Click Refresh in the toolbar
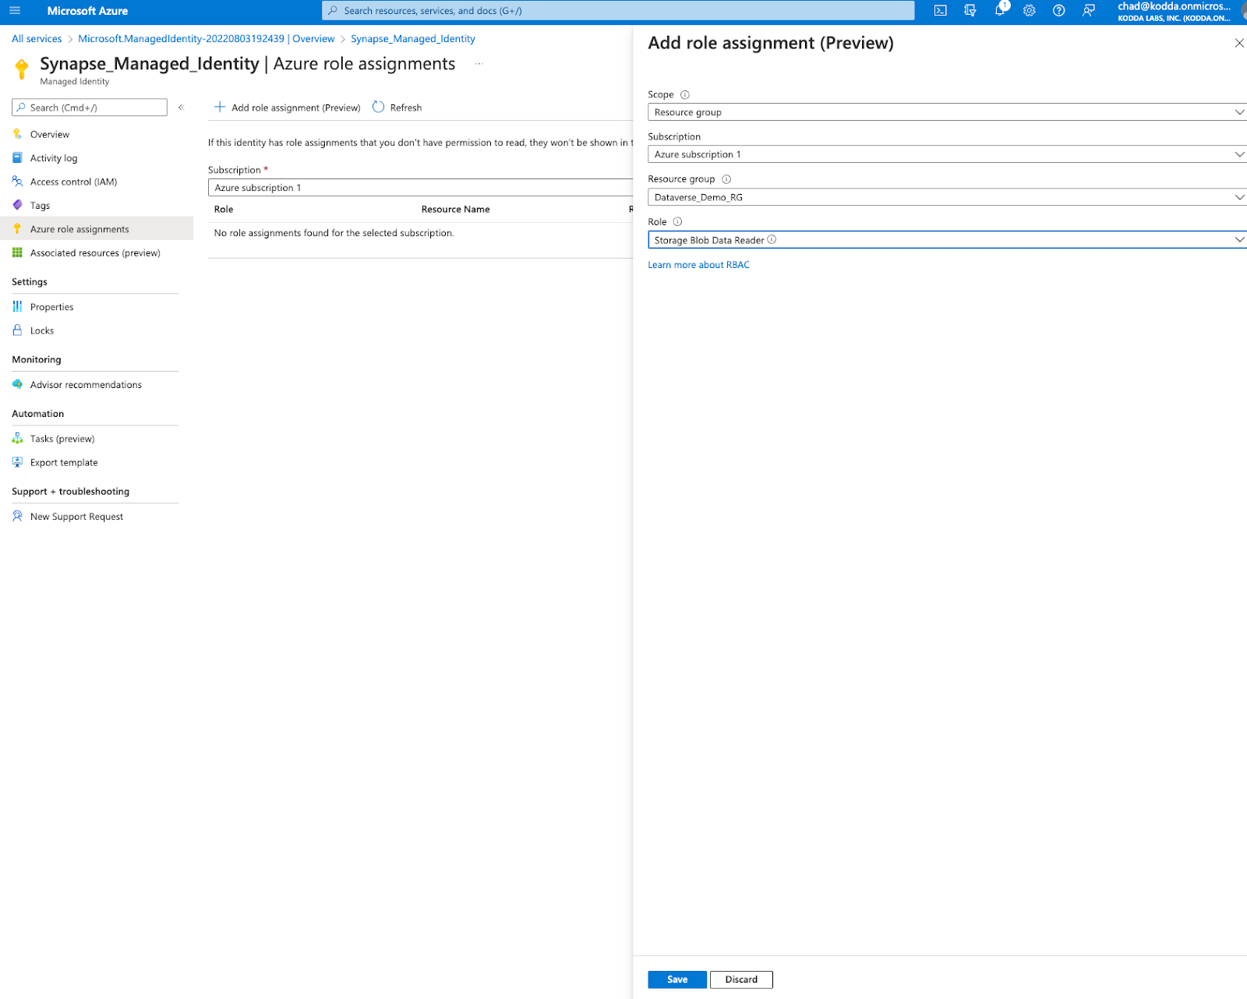1247x999 pixels. (x=397, y=108)
